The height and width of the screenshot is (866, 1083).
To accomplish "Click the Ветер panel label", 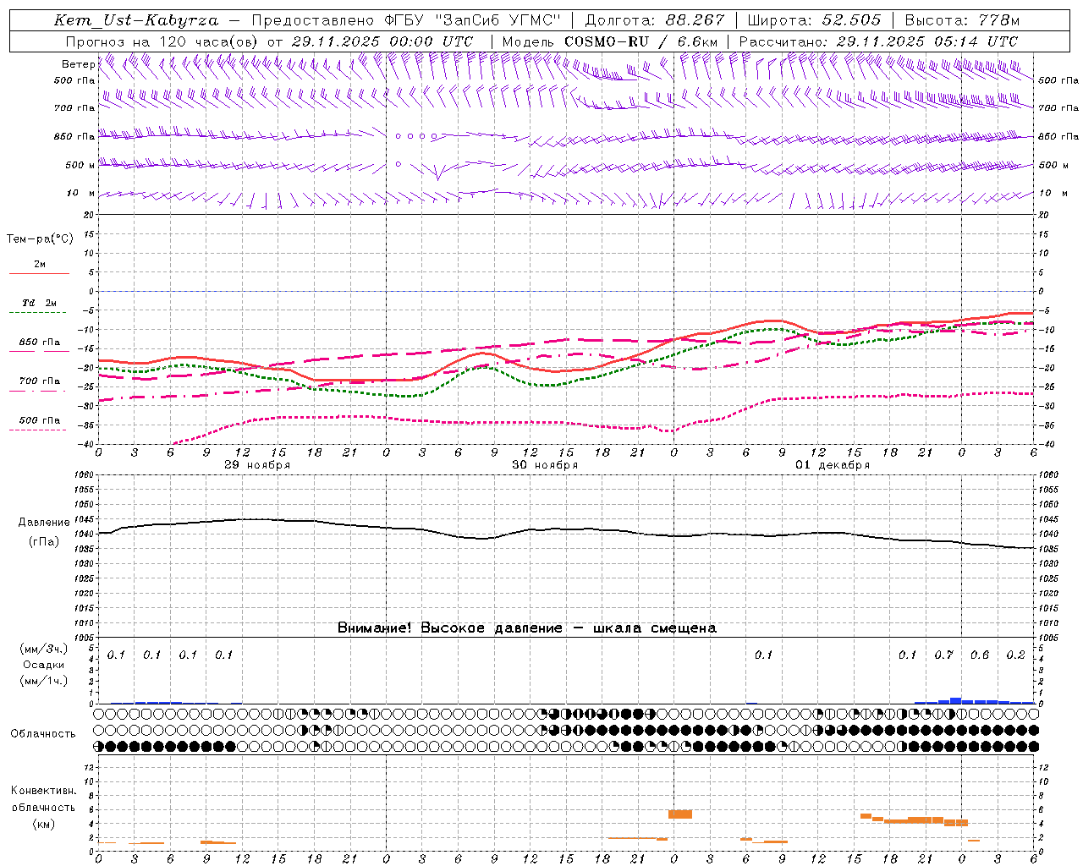I will pyautogui.click(x=78, y=64).
